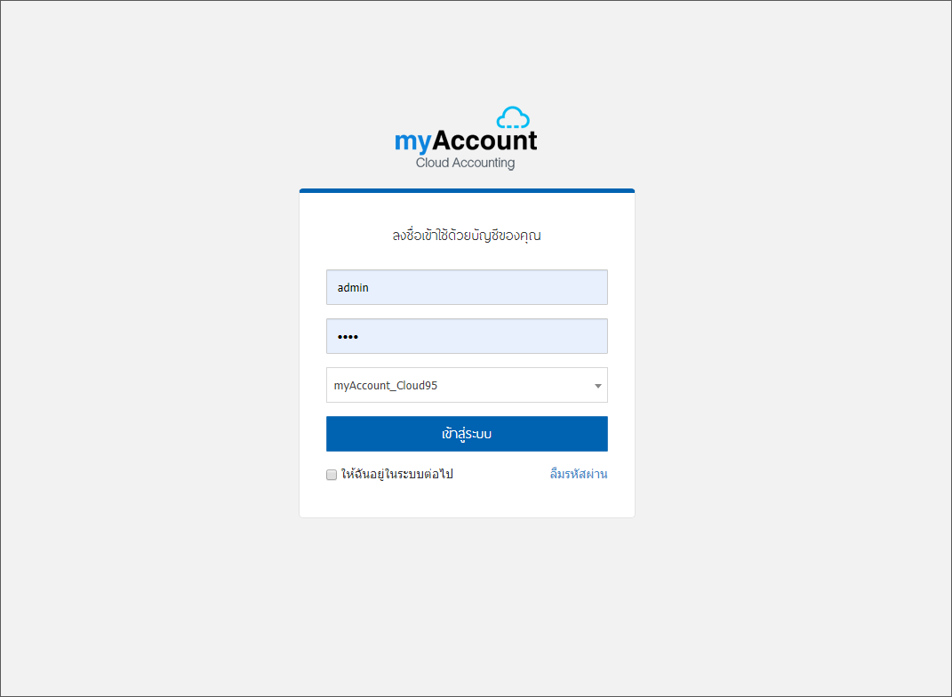Viewport: 952px width, 697px height.
Task: Tick the ให้ฉันอยู่ในระบบต่อไป checkbox
Action: pyautogui.click(x=332, y=475)
